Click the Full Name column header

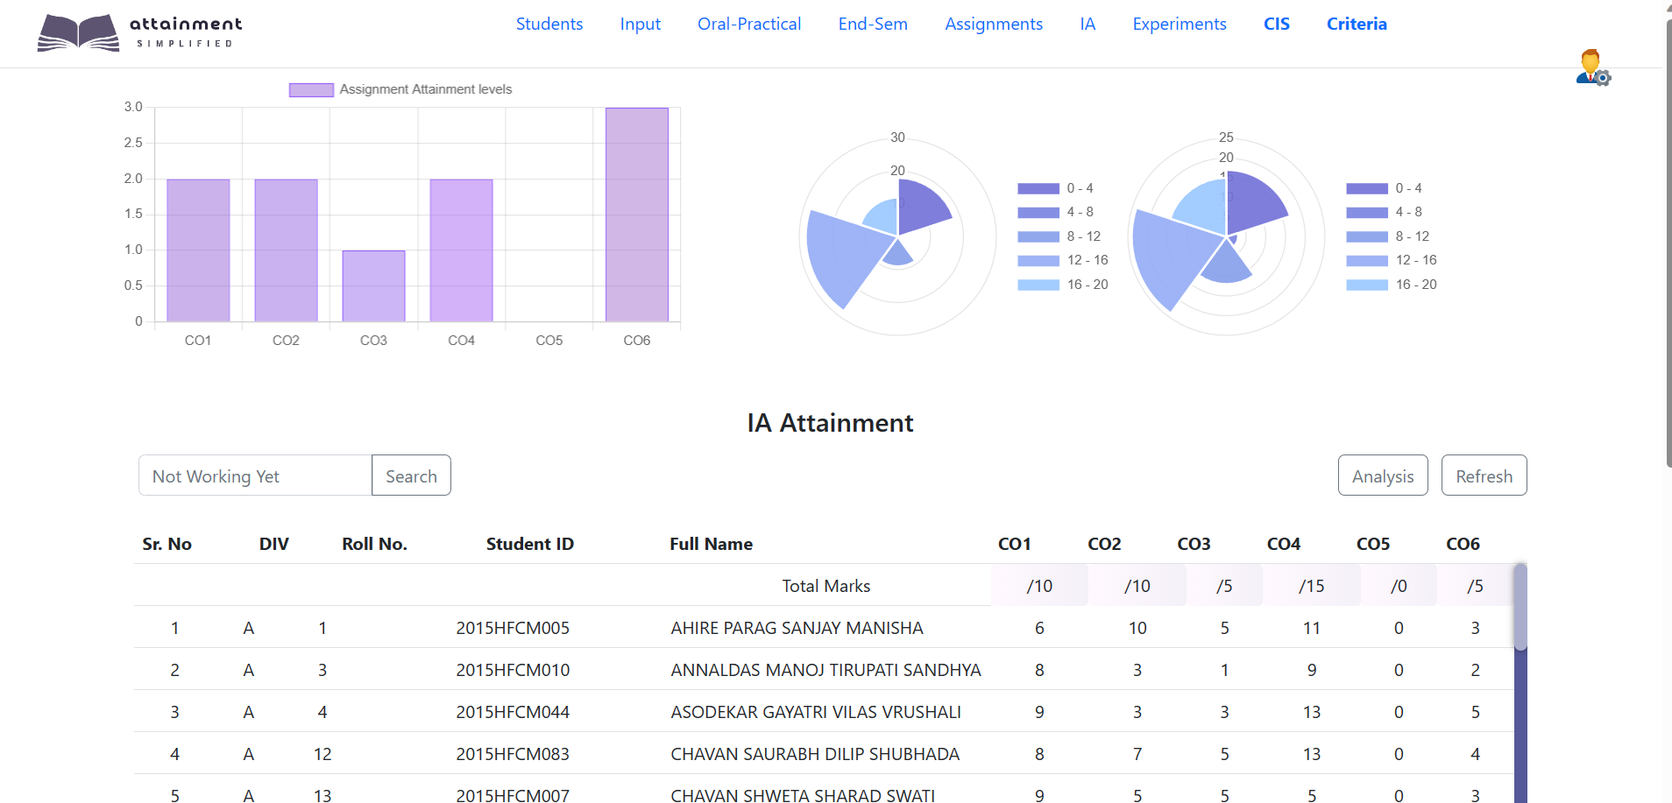pos(711,544)
